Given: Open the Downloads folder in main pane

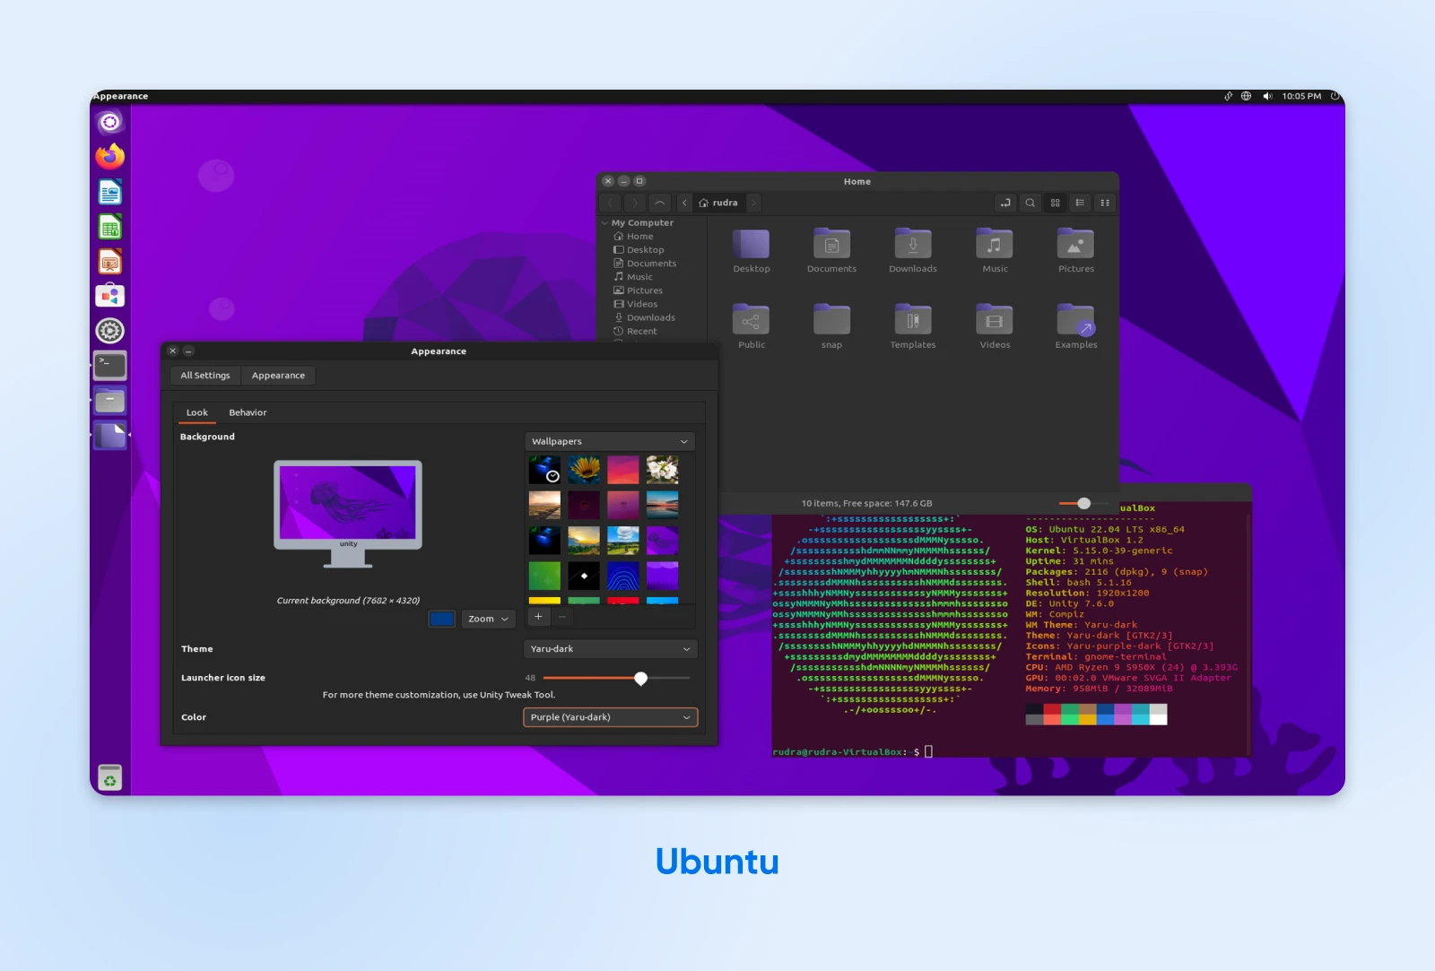Looking at the screenshot, I should click(913, 250).
